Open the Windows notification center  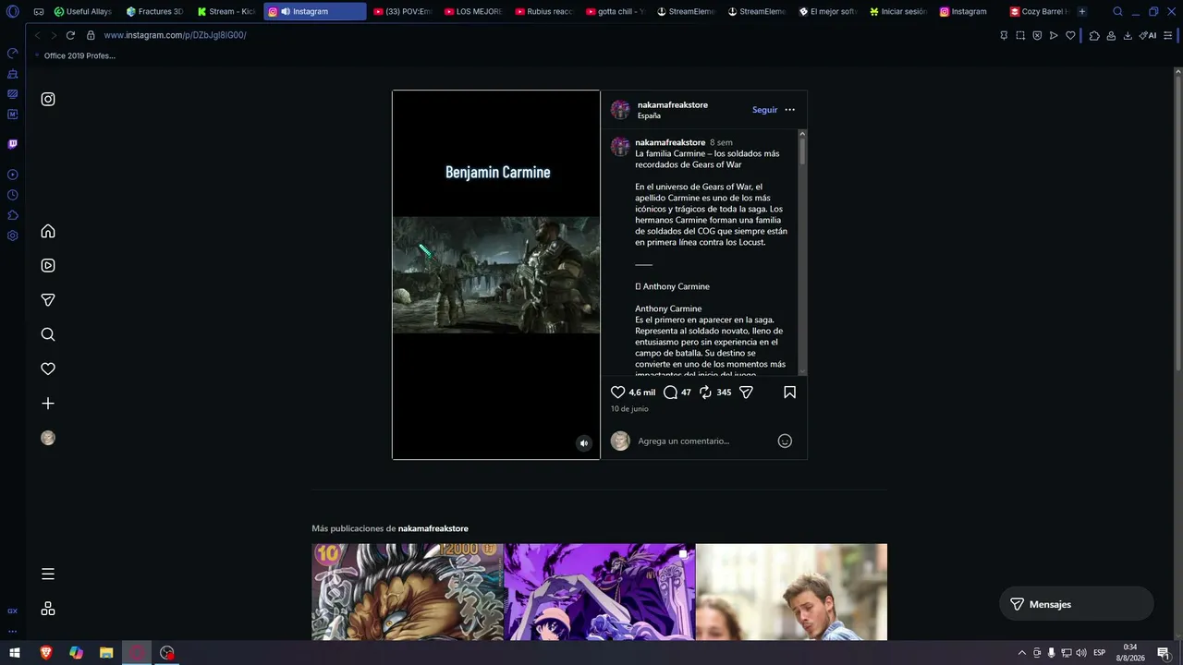pyautogui.click(x=1164, y=653)
